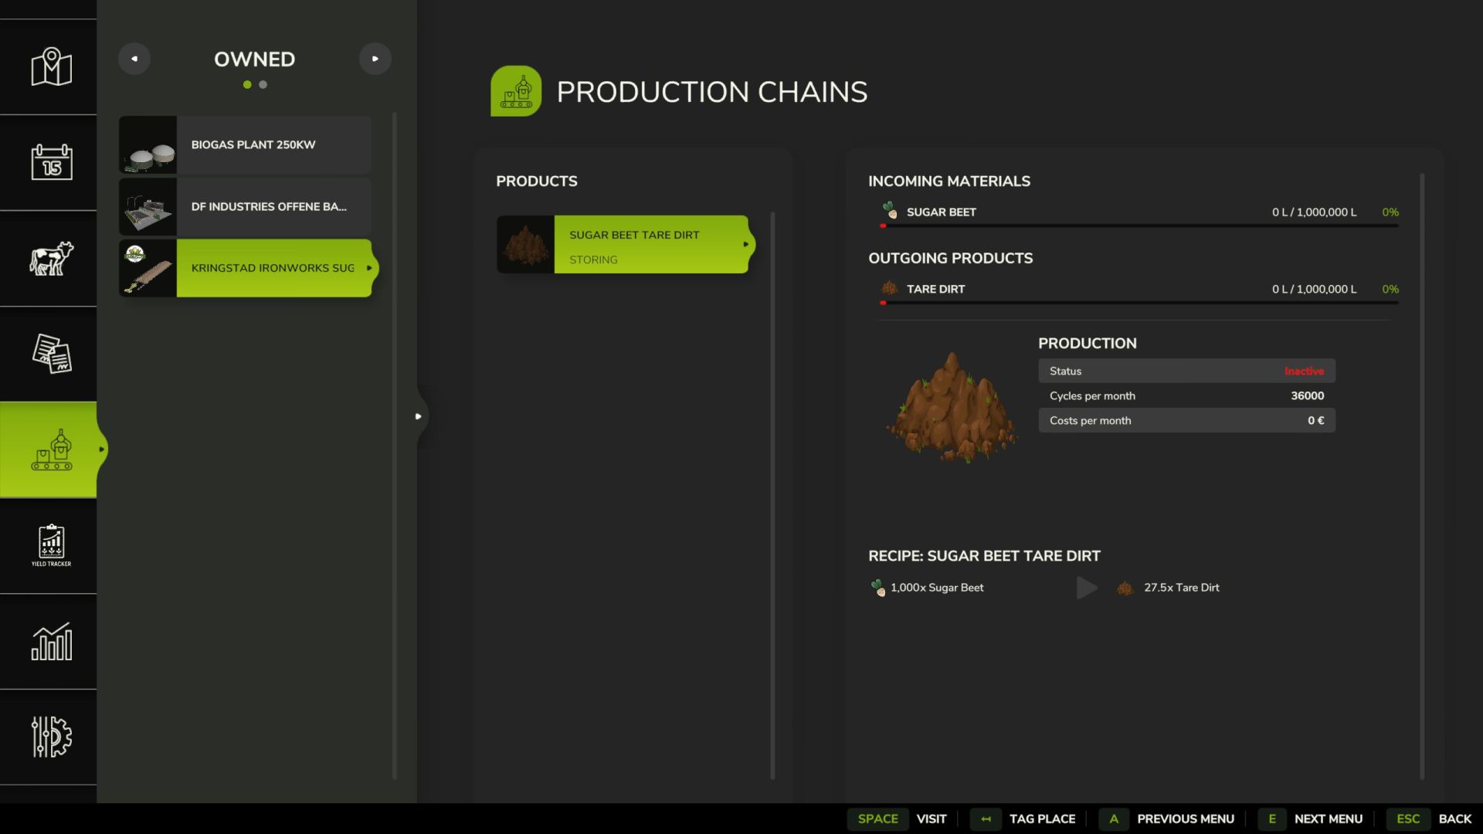Go to previous category with left arrow
The width and height of the screenshot is (1483, 834).
[x=134, y=59]
